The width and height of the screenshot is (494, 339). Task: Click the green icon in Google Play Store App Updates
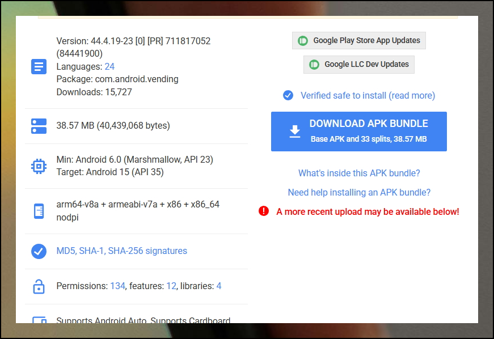(x=303, y=41)
